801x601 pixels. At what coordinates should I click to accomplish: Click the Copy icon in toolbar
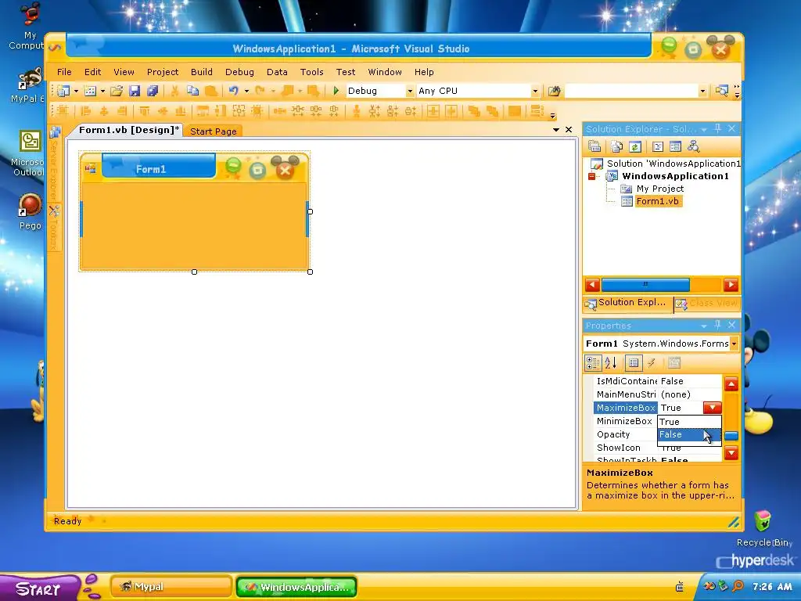pos(192,91)
